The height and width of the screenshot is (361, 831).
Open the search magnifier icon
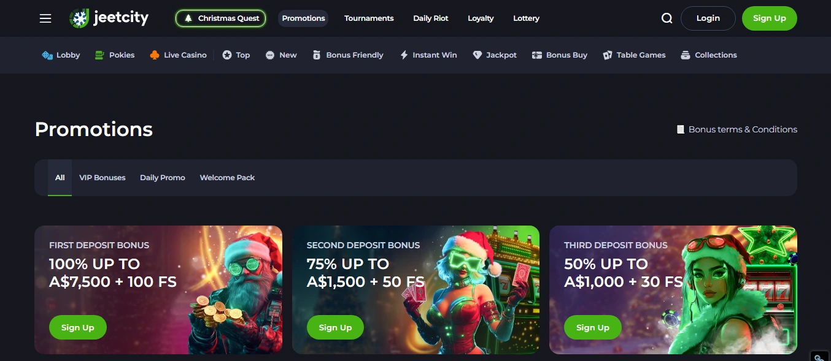[x=667, y=18]
